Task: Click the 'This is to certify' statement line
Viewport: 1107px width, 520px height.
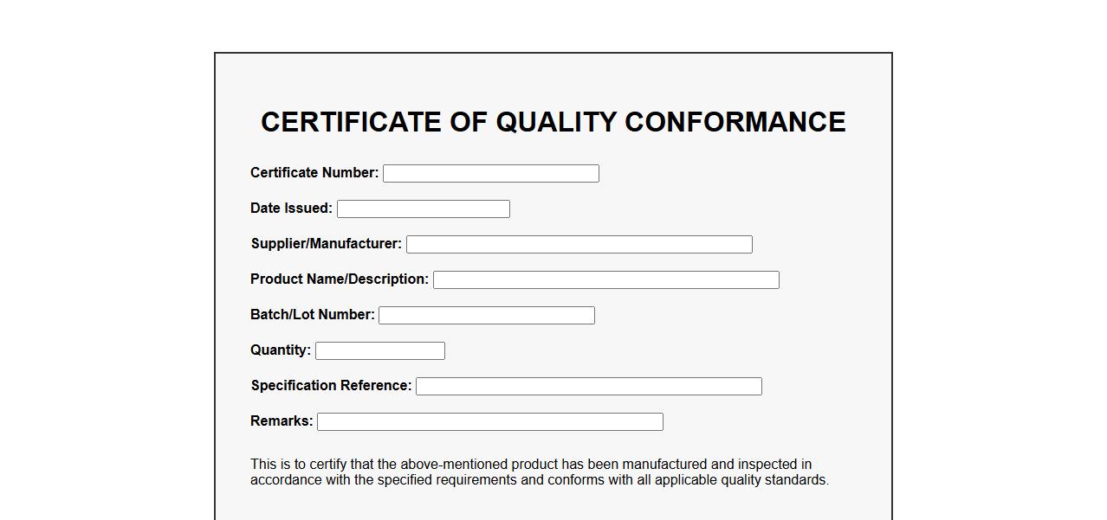Action: pos(530,465)
